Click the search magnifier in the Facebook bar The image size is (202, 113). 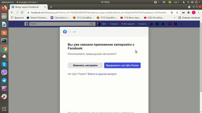click(92, 24)
